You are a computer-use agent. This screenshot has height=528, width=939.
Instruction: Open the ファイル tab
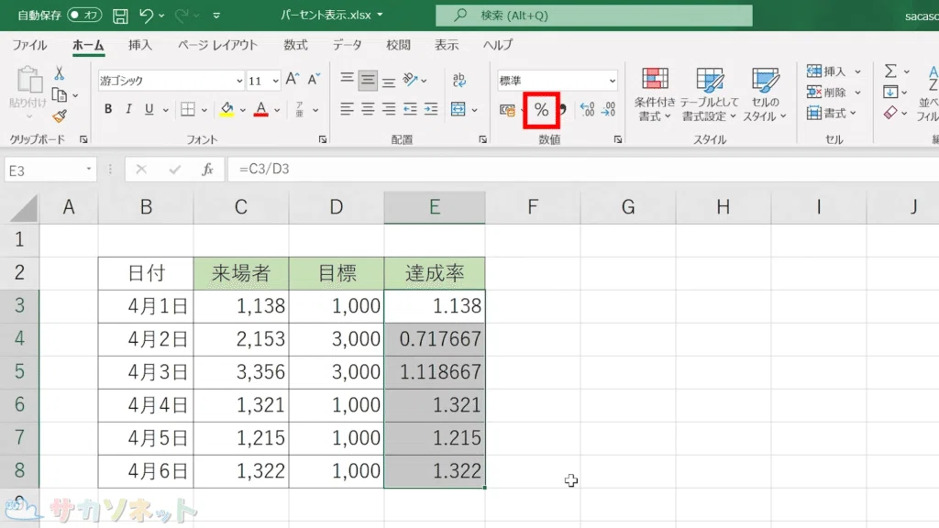(x=29, y=45)
